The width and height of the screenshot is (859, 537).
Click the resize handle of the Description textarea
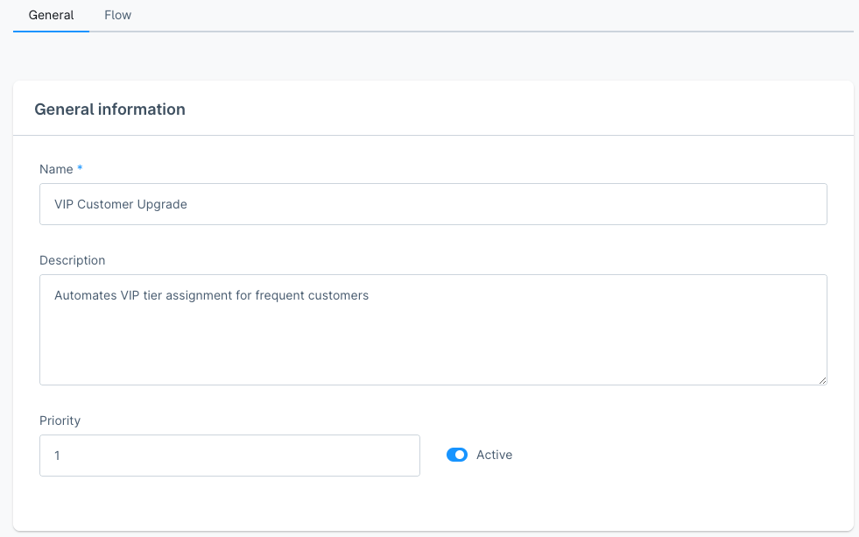coord(821,378)
